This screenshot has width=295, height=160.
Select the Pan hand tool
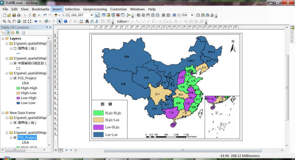[14, 22]
